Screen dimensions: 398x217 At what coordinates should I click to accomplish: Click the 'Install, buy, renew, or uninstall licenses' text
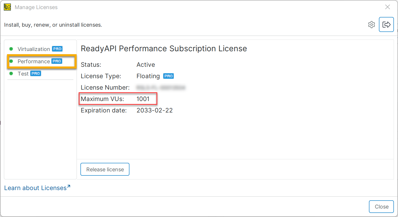53,25
